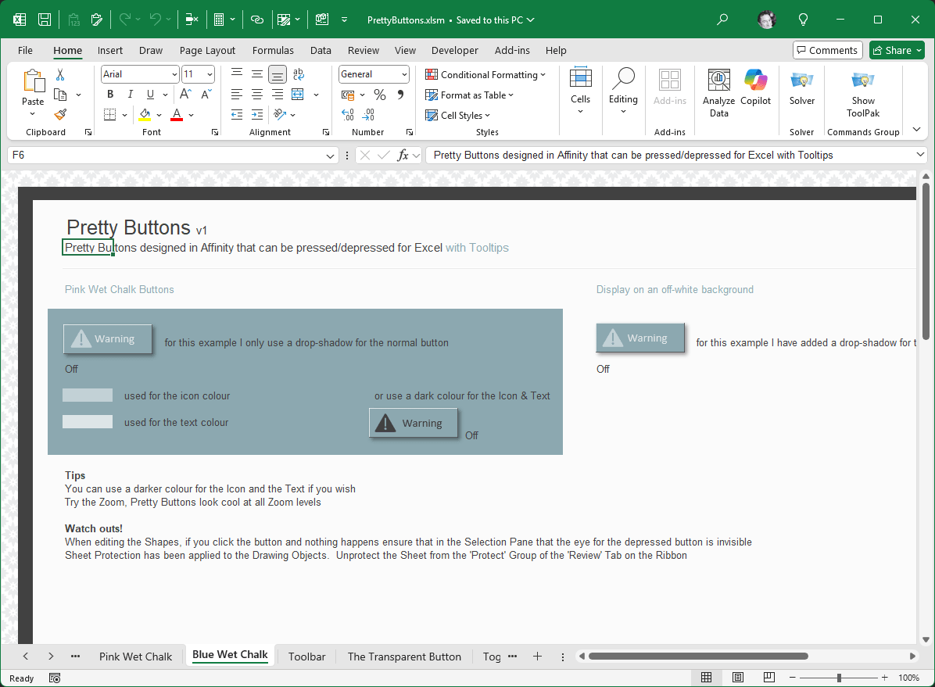Viewport: 935px width, 687px height.
Task: Open Analyze Data tool
Action: pyautogui.click(x=718, y=93)
